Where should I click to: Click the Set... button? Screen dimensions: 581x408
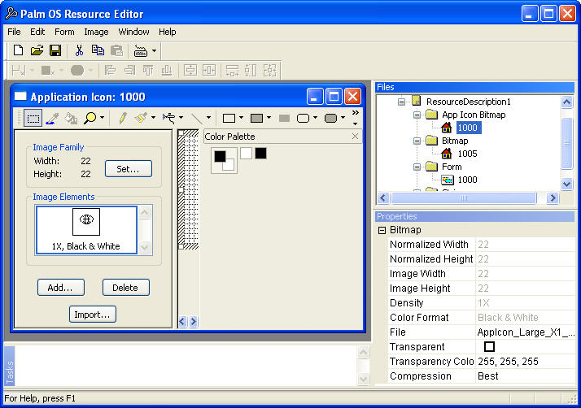point(129,169)
